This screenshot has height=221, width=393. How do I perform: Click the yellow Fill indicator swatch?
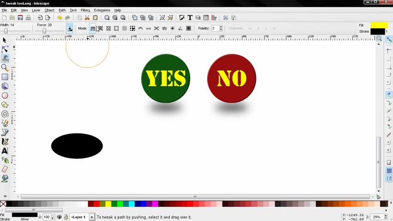click(379, 25)
